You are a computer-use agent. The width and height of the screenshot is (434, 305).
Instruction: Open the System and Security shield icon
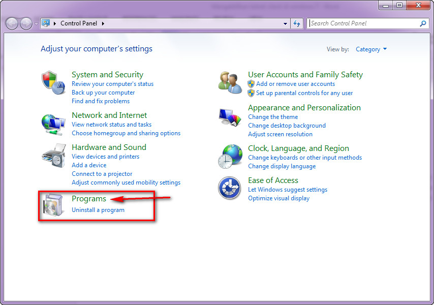coord(53,82)
